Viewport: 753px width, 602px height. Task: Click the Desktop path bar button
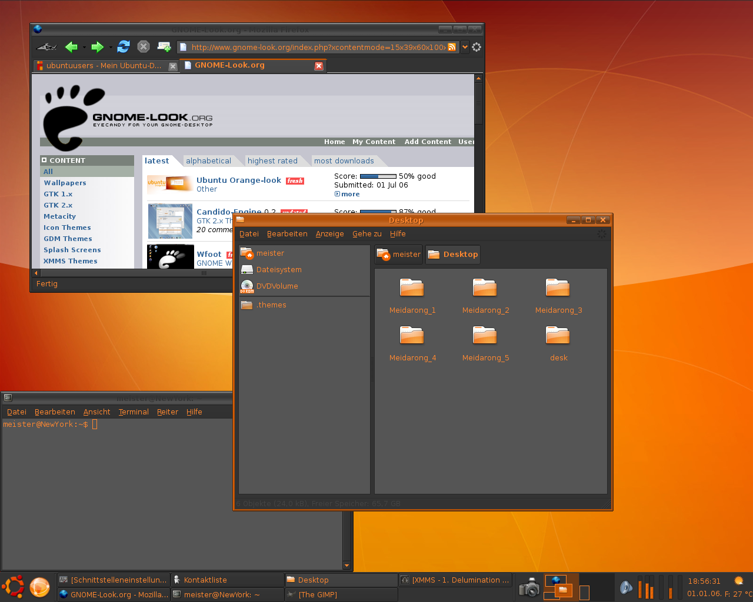(x=452, y=255)
